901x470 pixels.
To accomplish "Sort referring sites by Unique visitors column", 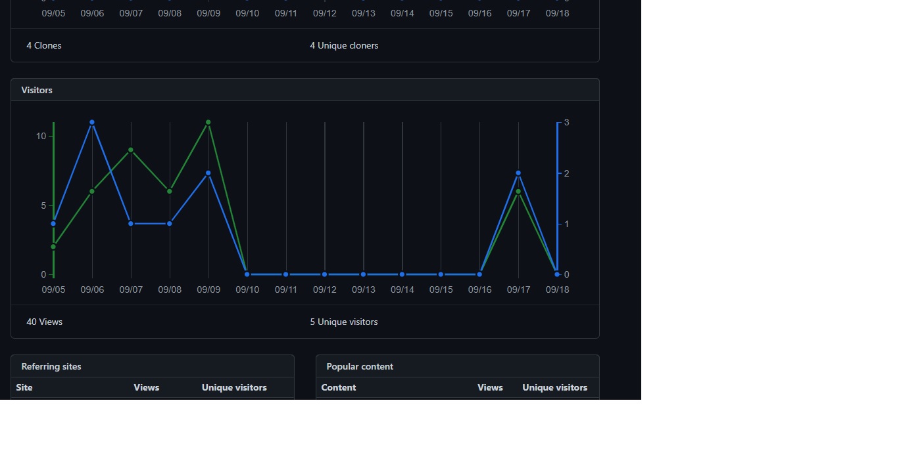I will [x=234, y=387].
